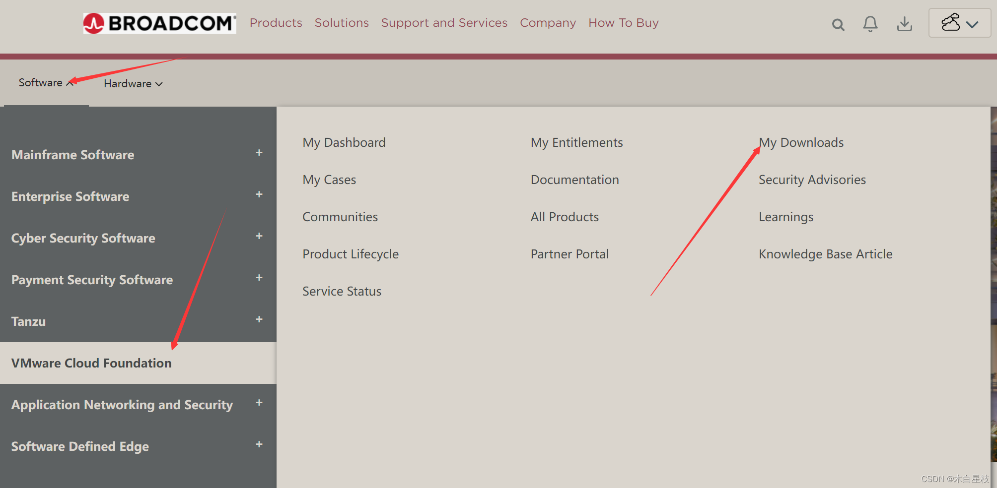Expand Cyber Security Software plus icon

[259, 236]
